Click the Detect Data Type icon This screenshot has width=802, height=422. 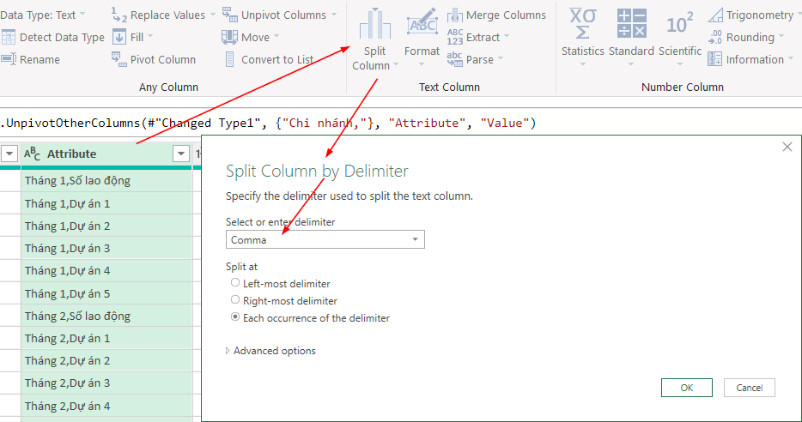tap(9, 37)
